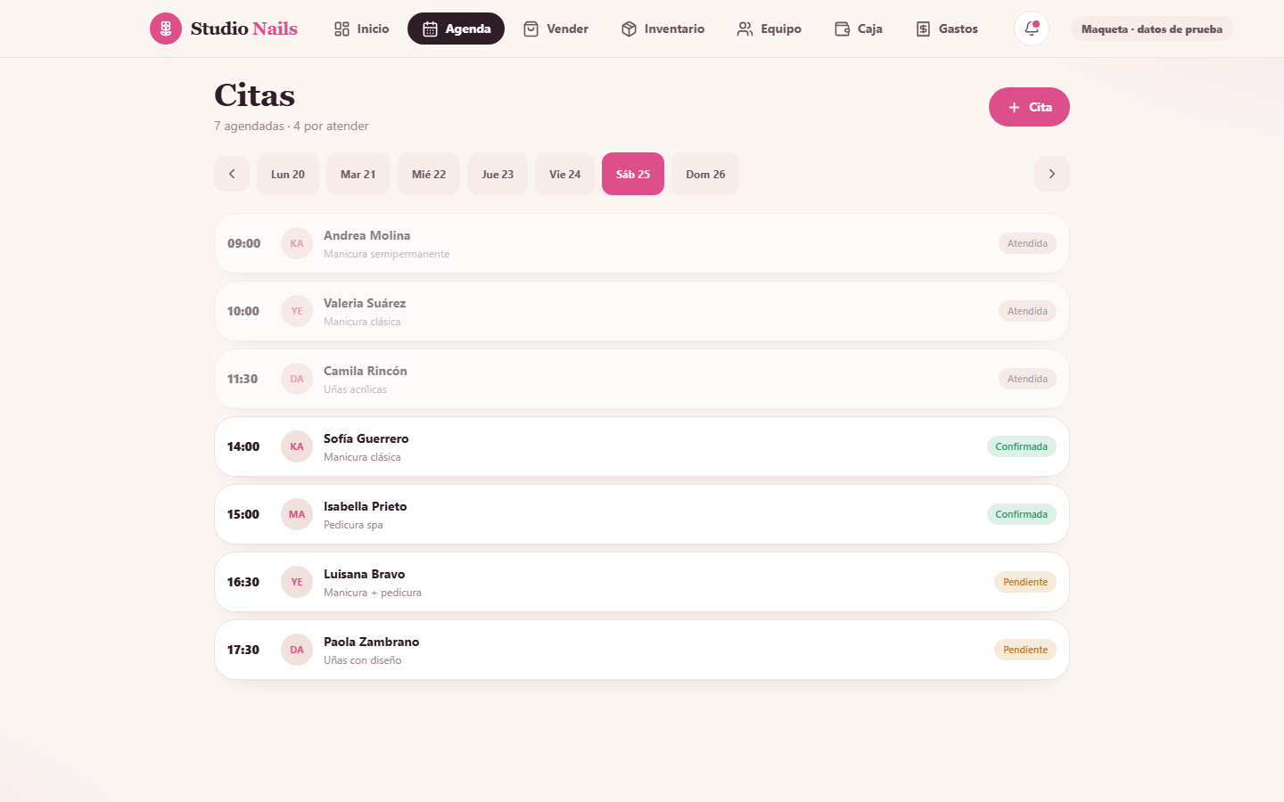Select day Dom 26

(x=705, y=174)
